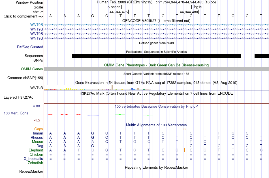Click the Dog species label
The image size is (269, 178).
pos(40,146)
